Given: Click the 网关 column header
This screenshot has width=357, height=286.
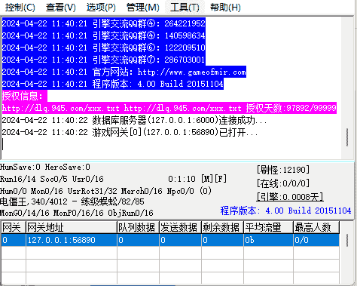Looking at the screenshot, I should pyautogui.click(x=14, y=227).
